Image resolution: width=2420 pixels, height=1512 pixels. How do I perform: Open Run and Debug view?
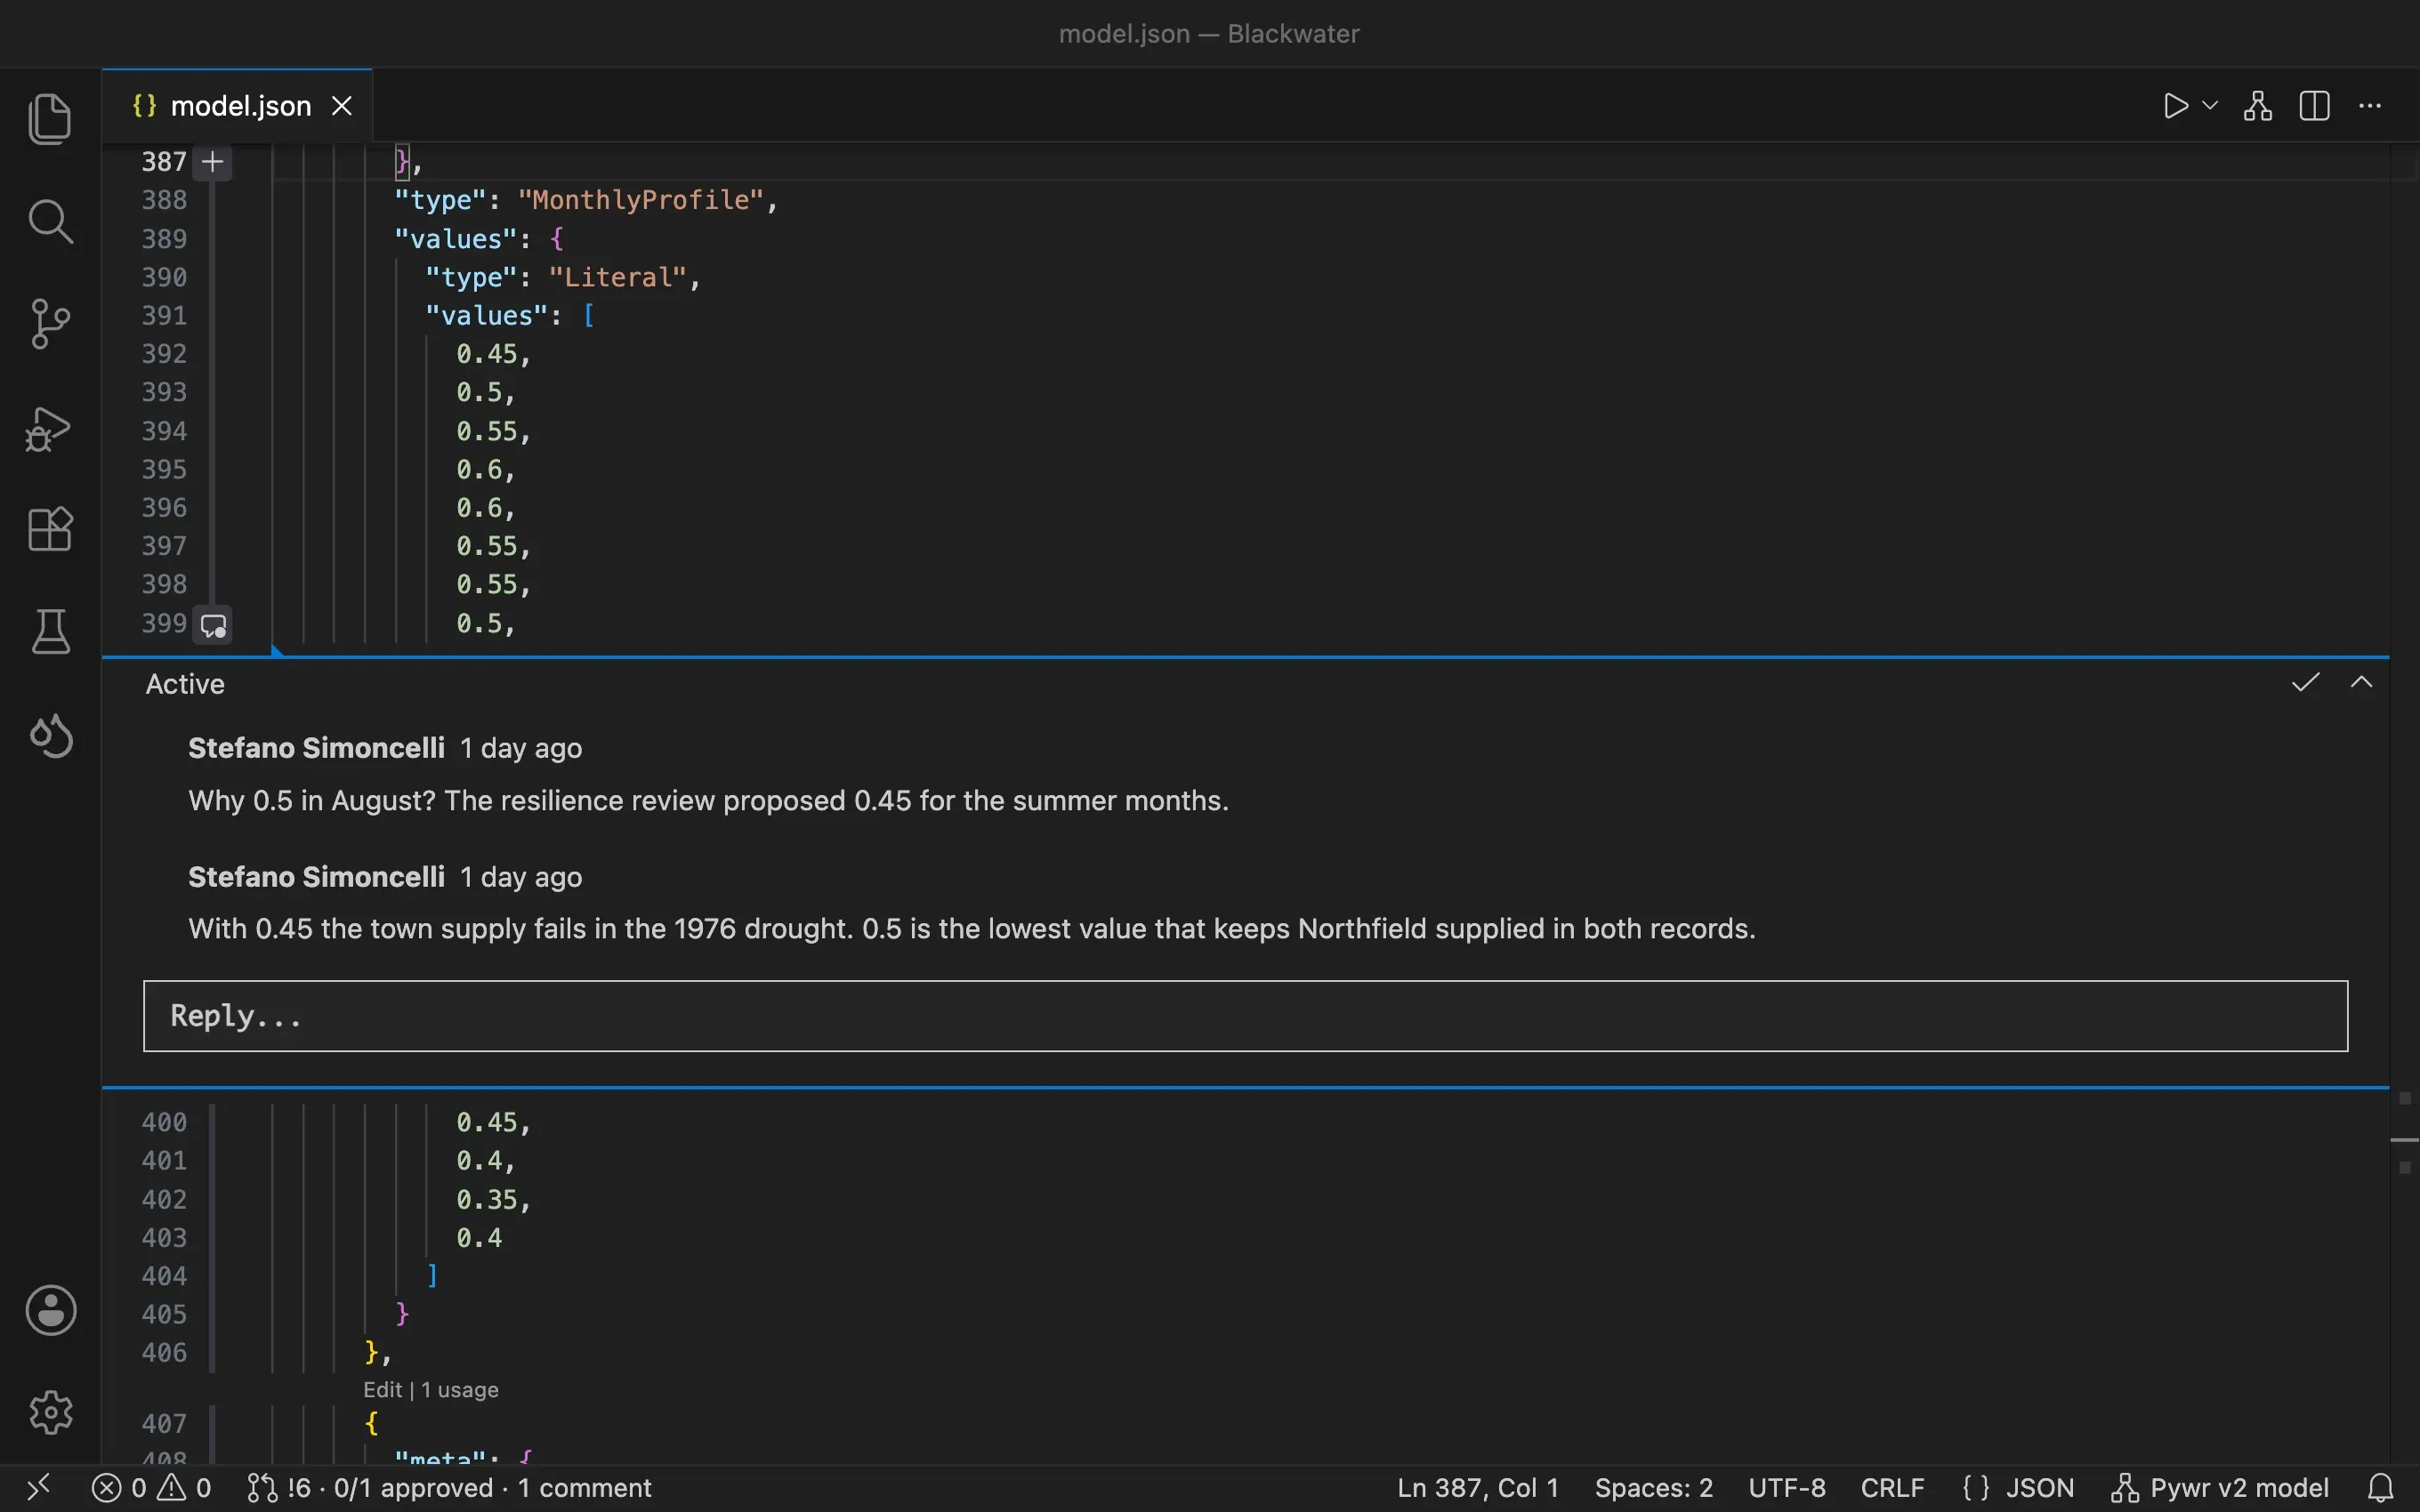coord(50,428)
